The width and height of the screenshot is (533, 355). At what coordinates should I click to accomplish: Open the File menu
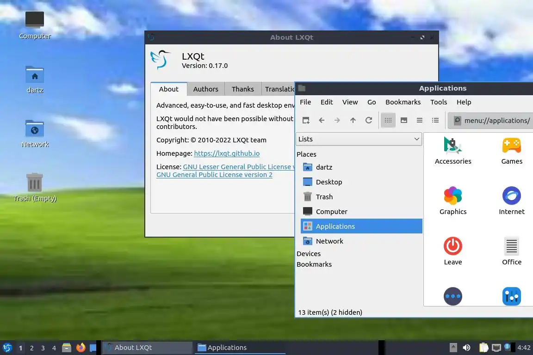coord(305,102)
